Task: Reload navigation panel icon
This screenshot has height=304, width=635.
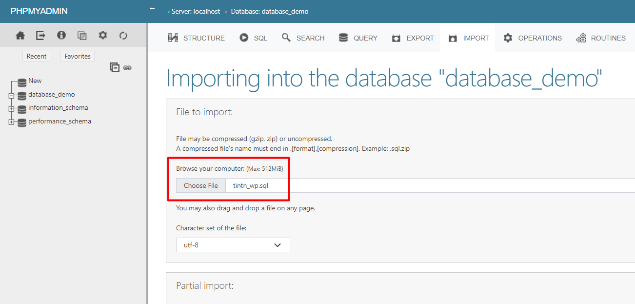Action: pos(123,36)
